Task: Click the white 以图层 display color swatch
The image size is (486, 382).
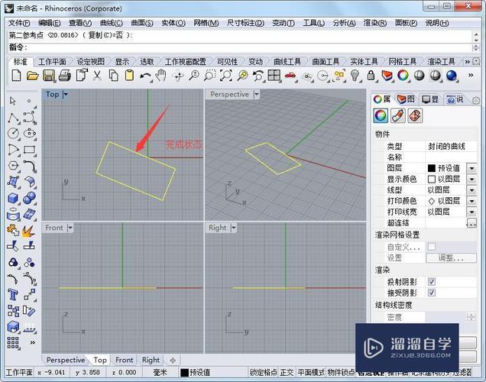Action: [432, 179]
